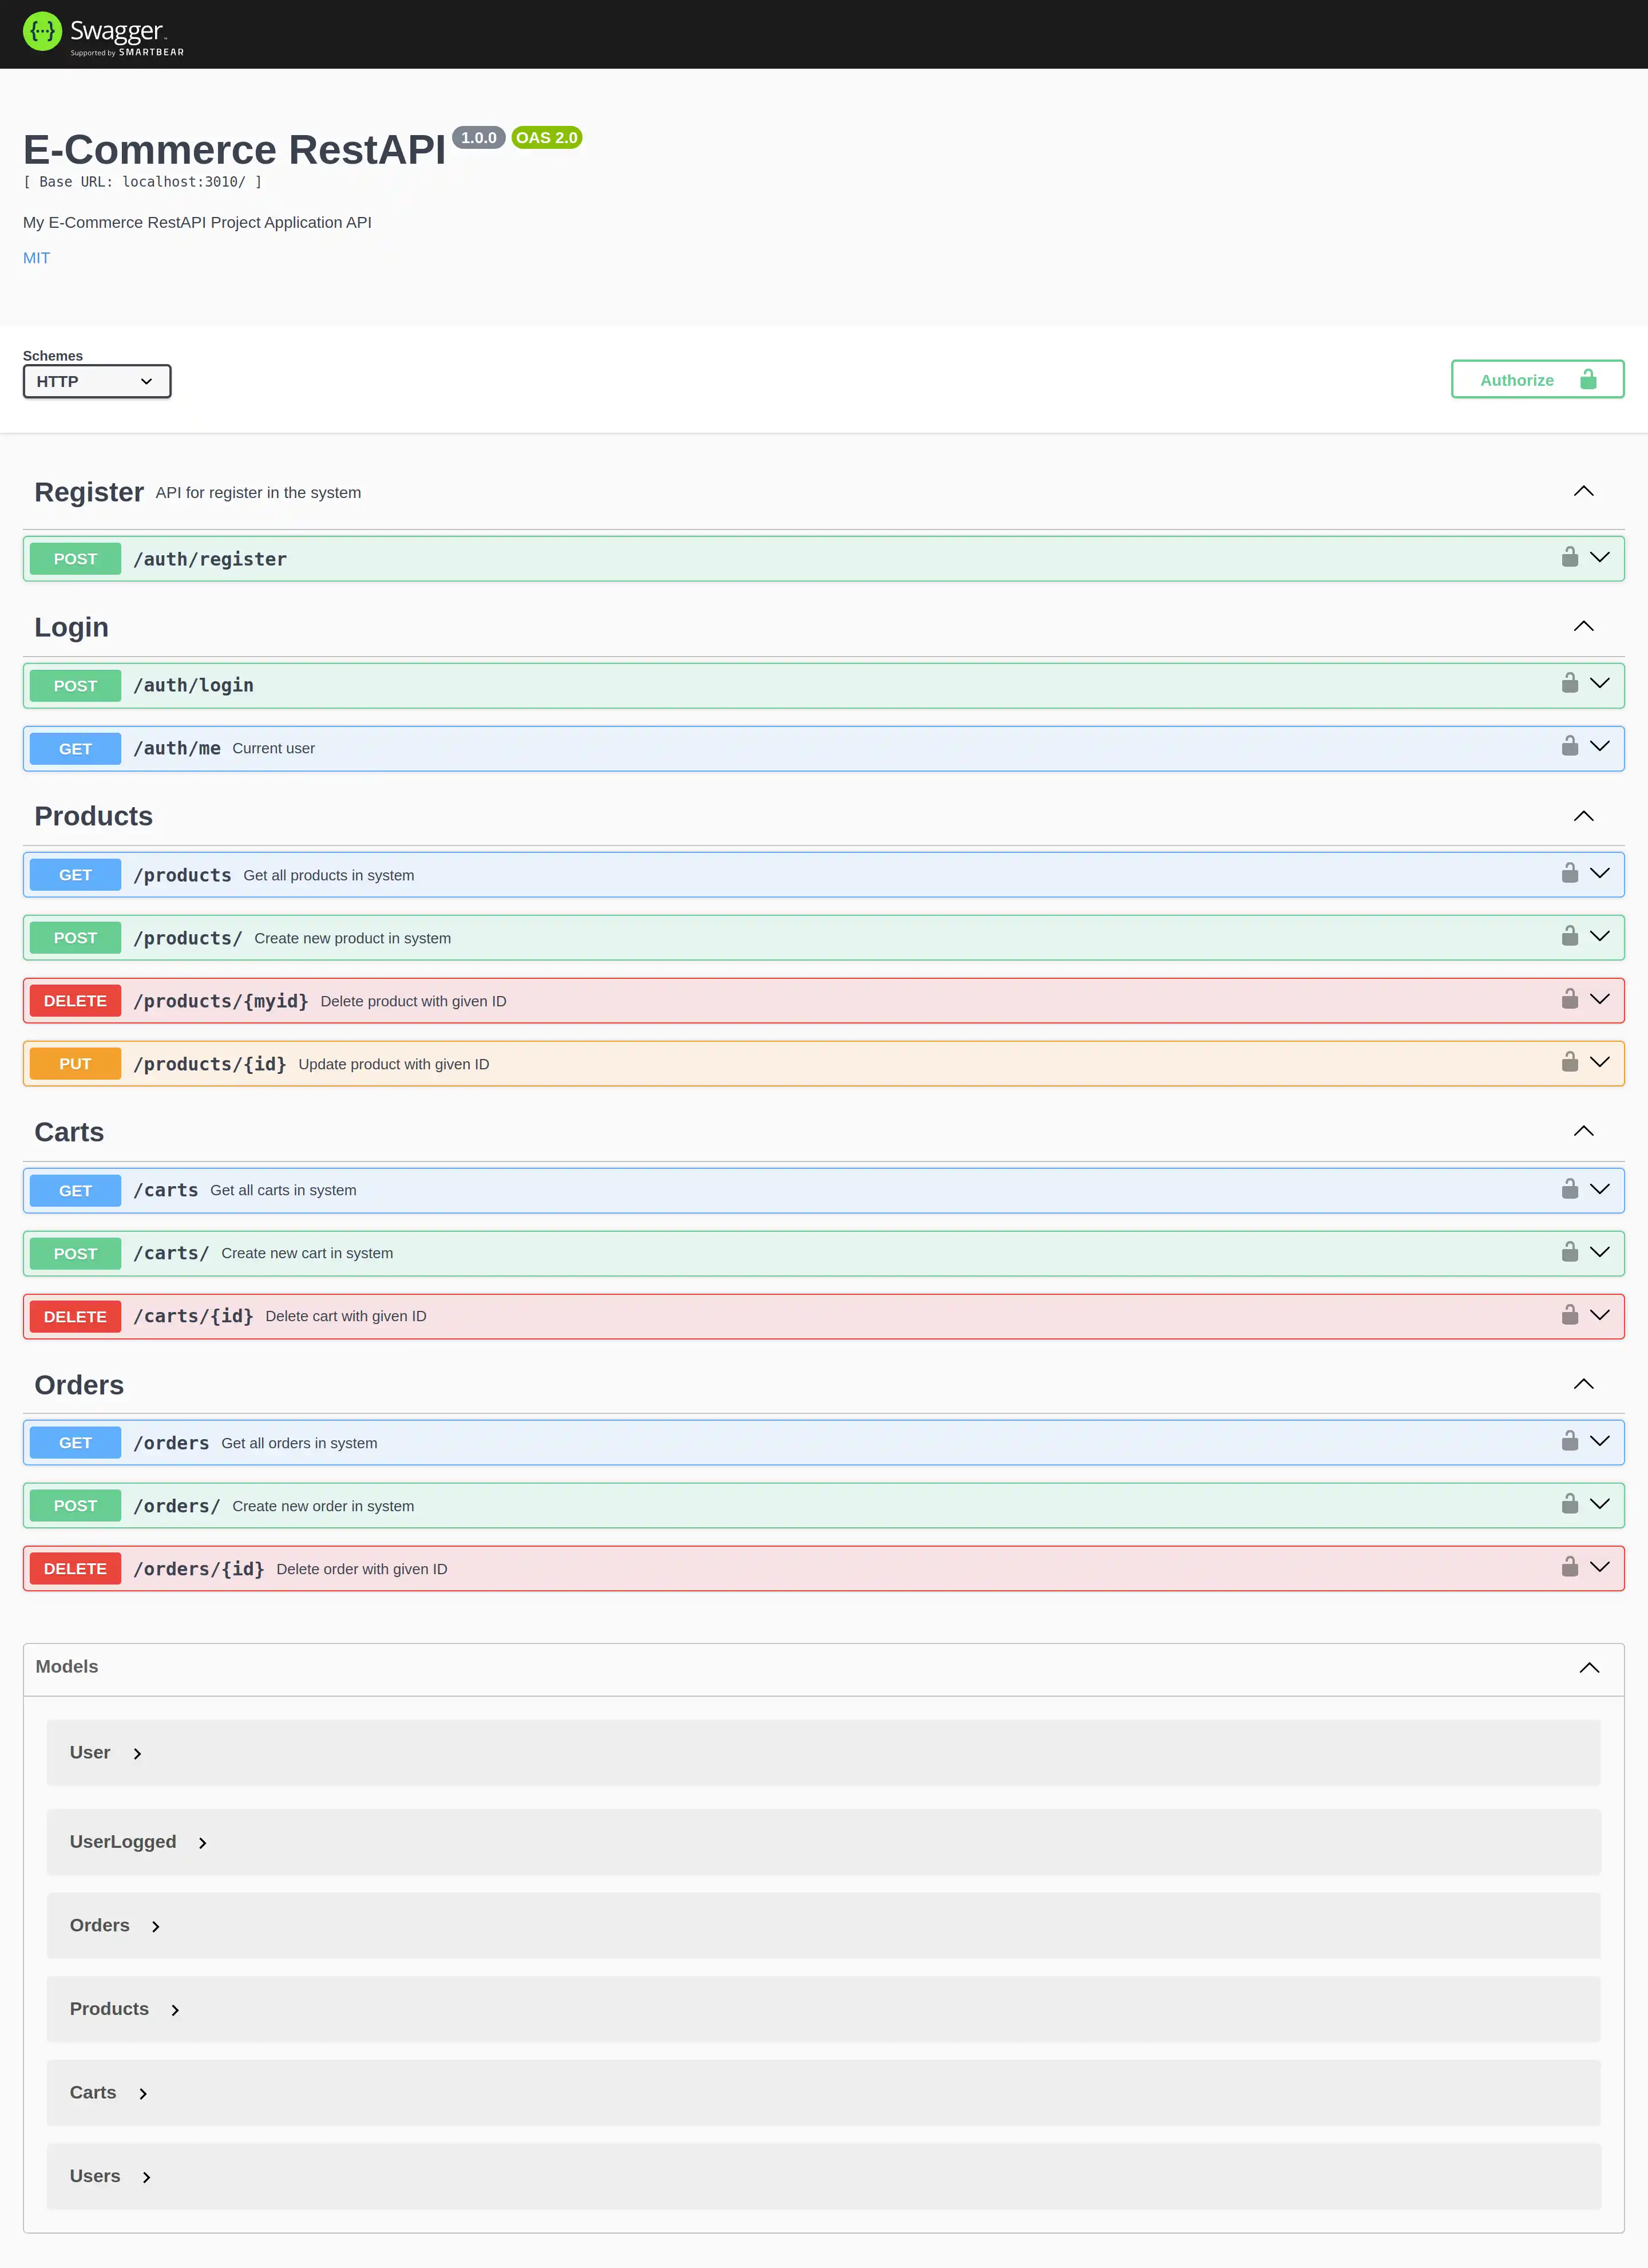The height and width of the screenshot is (2268, 1648).
Task: Expand the DELETE /carts/{id} chevron
Action: (1600, 1315)
